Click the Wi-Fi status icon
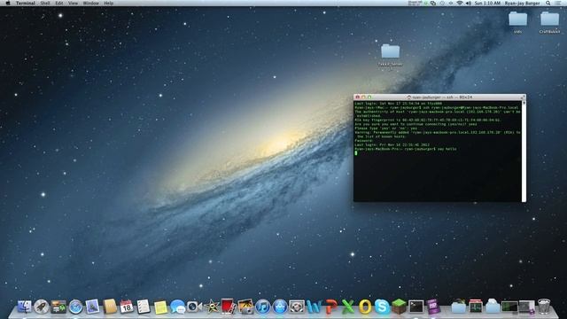Image resolution: width=567 pixels, height=319 pixels. point(460,3)
